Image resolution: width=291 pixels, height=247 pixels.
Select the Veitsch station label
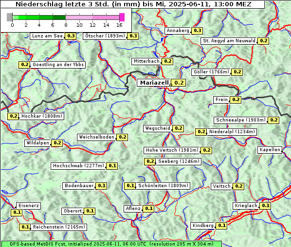click(x=221, y=186)
